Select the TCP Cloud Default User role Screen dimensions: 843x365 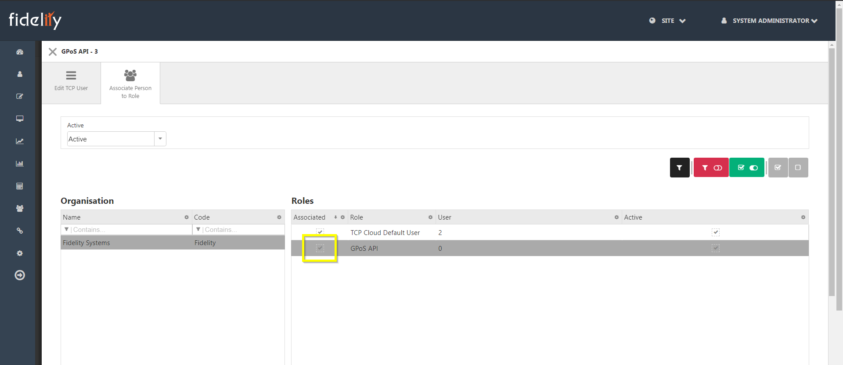[385, 233]
